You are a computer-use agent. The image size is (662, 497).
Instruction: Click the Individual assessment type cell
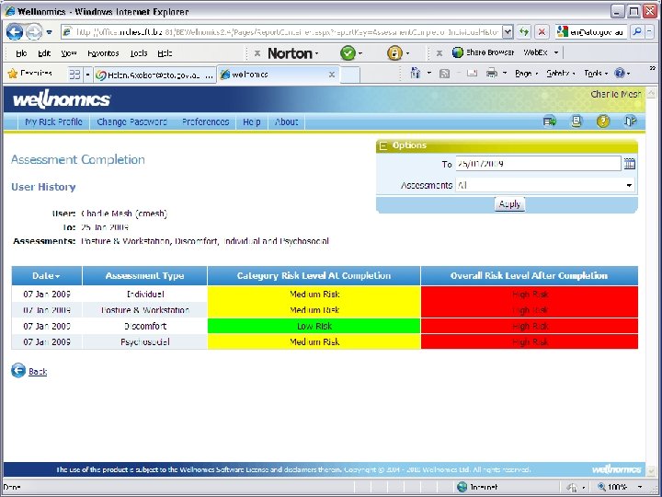click(145, 295)
